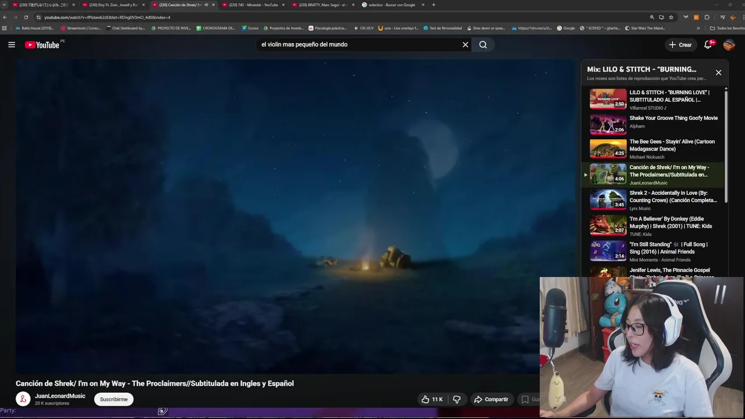
Task: Open the Mix: LILO & STITCH playlist title
Action: [641, 69]
